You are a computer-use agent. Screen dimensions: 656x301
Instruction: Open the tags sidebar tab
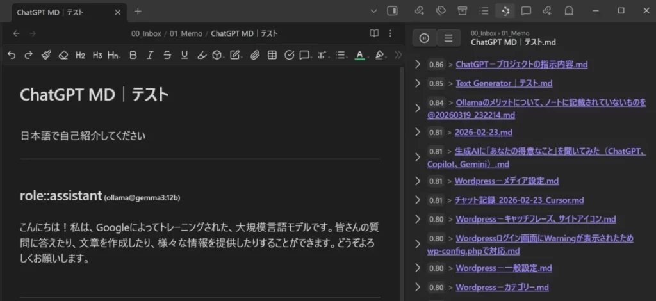tap(441, 11)
